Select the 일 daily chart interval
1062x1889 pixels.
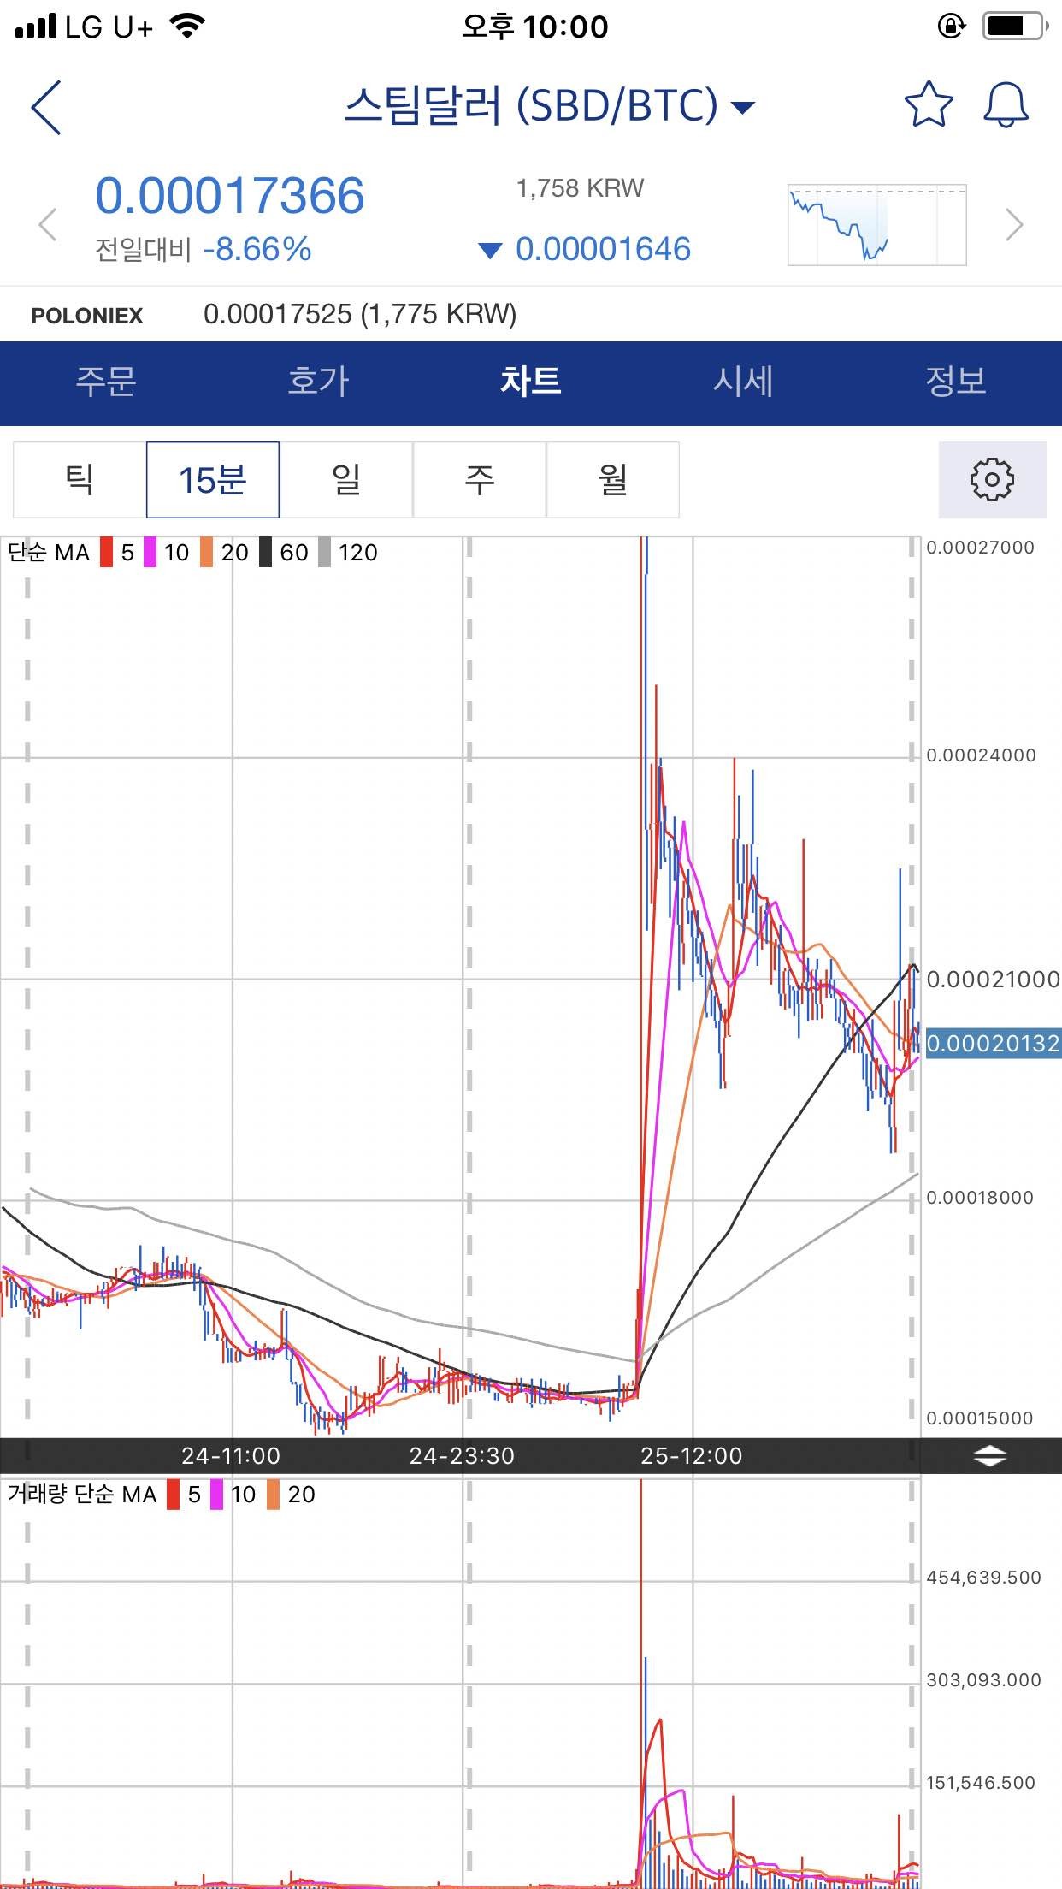point(346,480)
